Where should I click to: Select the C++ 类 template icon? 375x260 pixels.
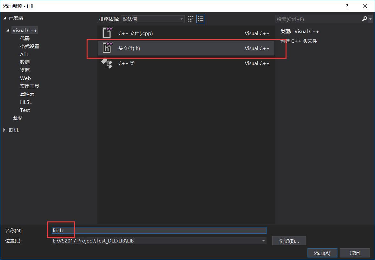click(x=107, y=63)
